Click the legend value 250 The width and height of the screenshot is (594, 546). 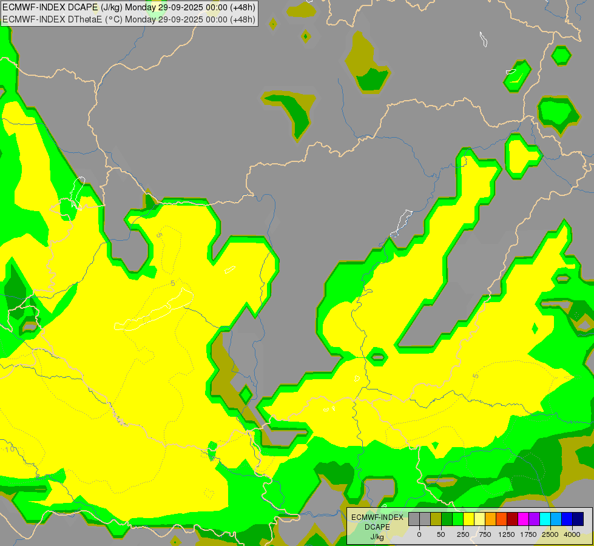(x=463, y=534)
